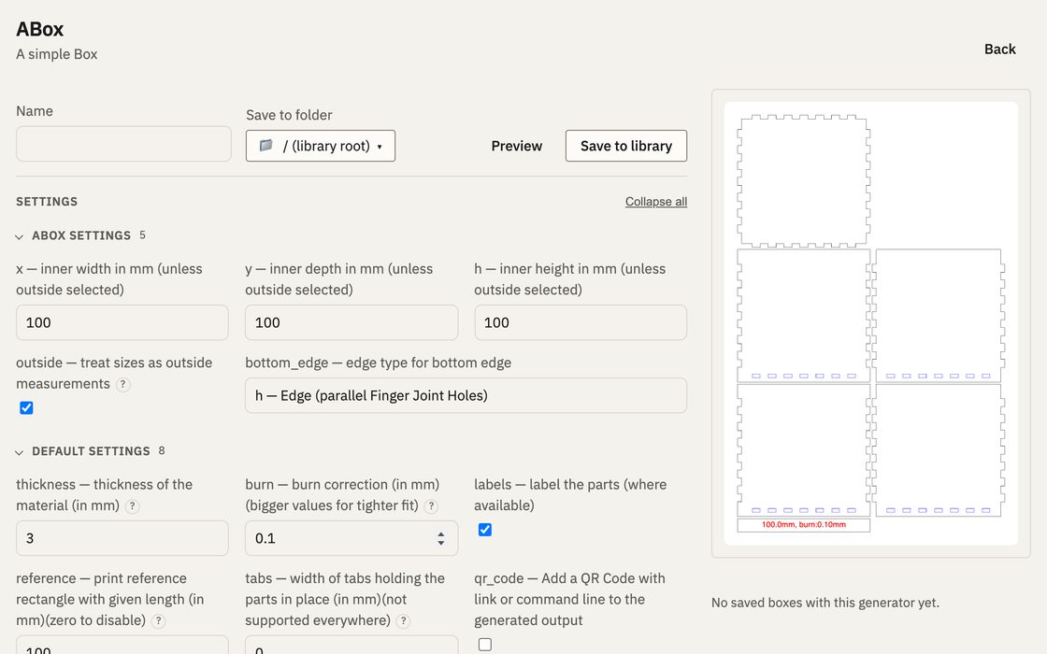Image resolution: width=1047 pixels, height=654 pixels.
Task: Click the '100.0mm, burn:0.10mm' reference label
Action: [803, 524]
